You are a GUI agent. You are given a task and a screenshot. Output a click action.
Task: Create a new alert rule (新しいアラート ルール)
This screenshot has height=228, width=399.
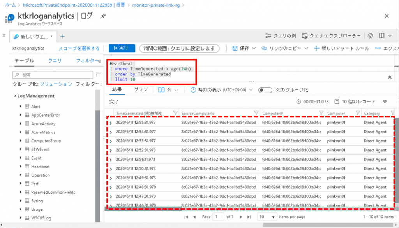pos(342,48)
